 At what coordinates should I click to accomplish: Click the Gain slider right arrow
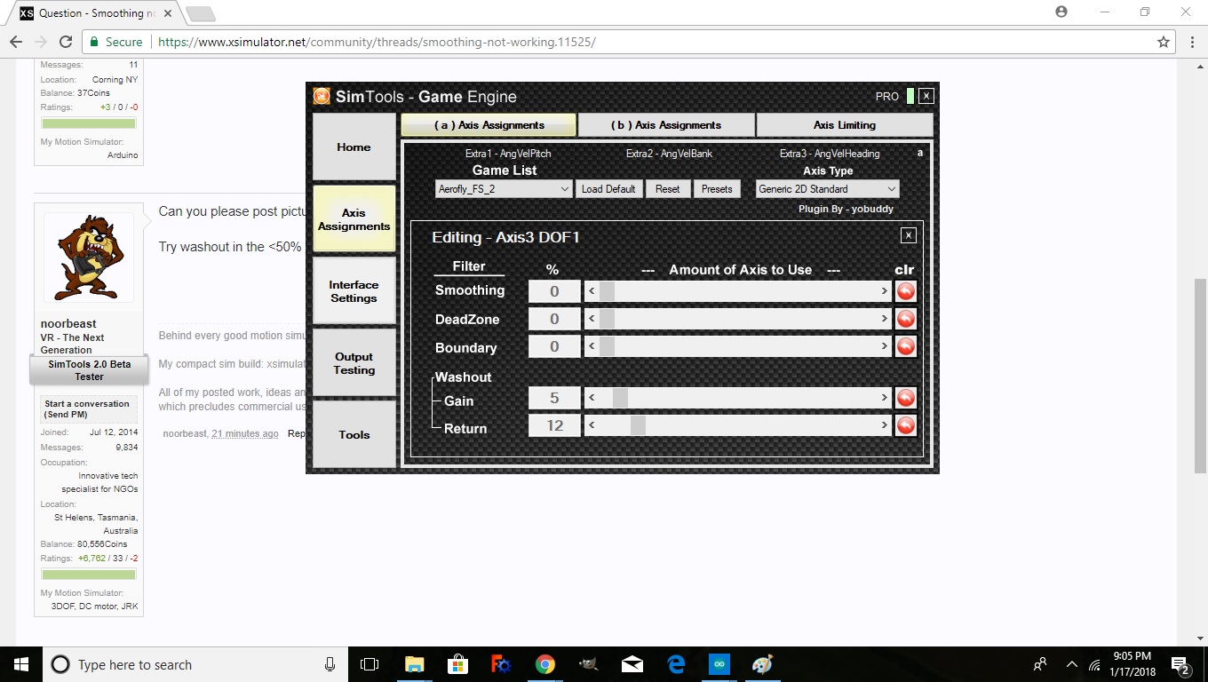point(885,398)
